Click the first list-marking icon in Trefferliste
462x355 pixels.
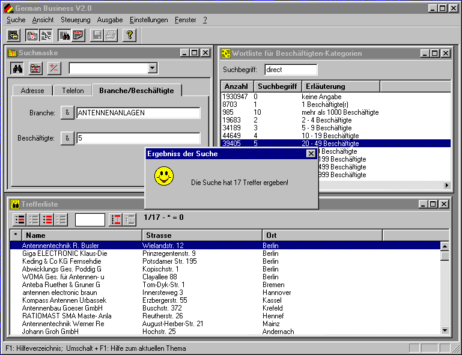click(x=19, y=219)
